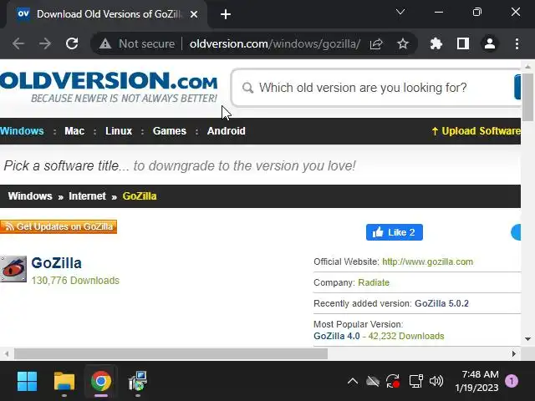
Task: Open the GoZilla 5.0.2 recently added version
Action: (x=441, y=303)
